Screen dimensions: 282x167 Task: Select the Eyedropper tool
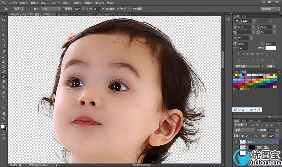(3, 46)
